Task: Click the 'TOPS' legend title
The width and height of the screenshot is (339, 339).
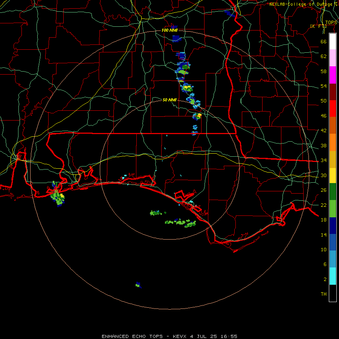Action: pyautogui.click(x=331, y=23)
